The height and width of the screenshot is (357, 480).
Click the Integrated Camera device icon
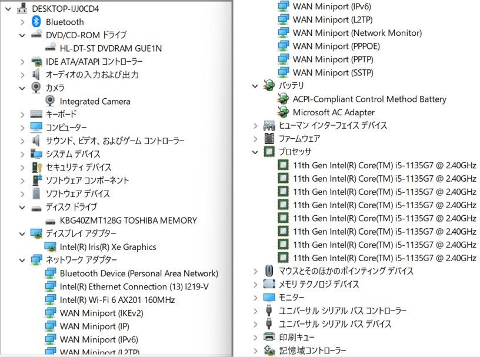pos(50,101)
